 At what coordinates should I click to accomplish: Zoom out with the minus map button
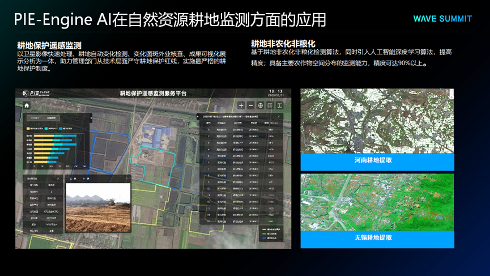tap(250, 105)
